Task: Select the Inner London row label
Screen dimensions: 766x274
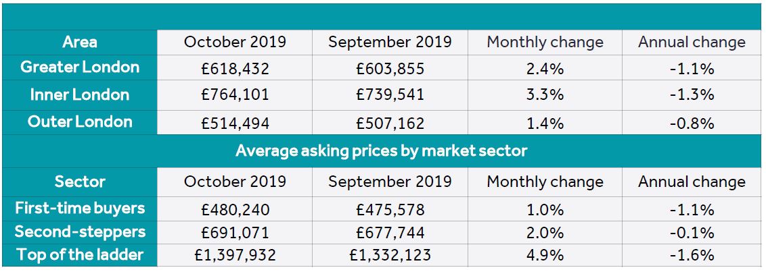Action: (80, 94)
